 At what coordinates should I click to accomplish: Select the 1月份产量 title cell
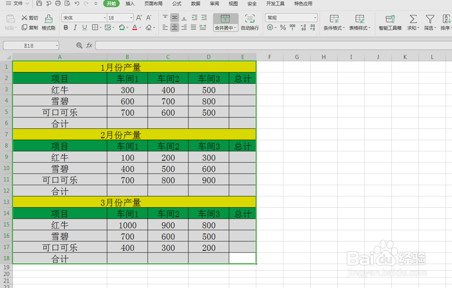point(134,67)
